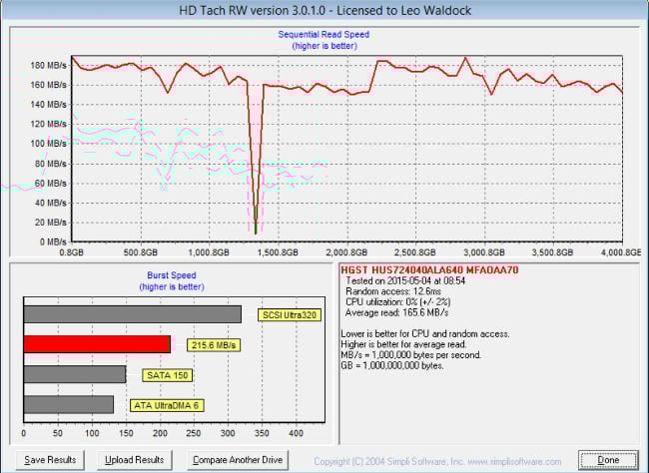This screenshot has height=473, width=649.
Task: Select the red 215.6 MB/s burst bar
Action: pos(97,344)
